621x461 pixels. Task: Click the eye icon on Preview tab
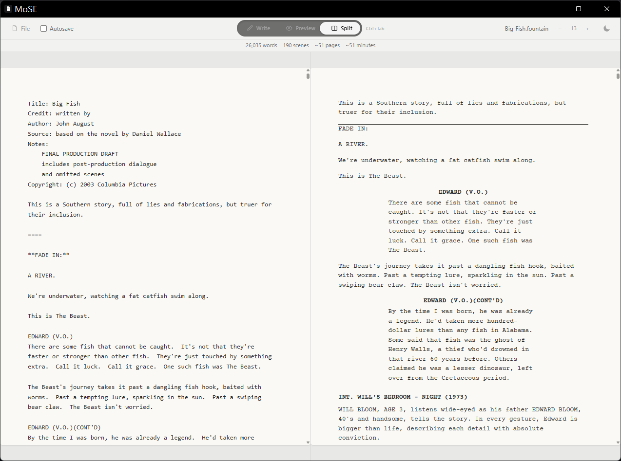pos(289,28)
